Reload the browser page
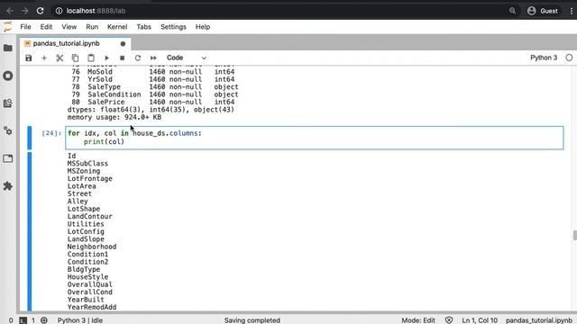 point(40,11)
